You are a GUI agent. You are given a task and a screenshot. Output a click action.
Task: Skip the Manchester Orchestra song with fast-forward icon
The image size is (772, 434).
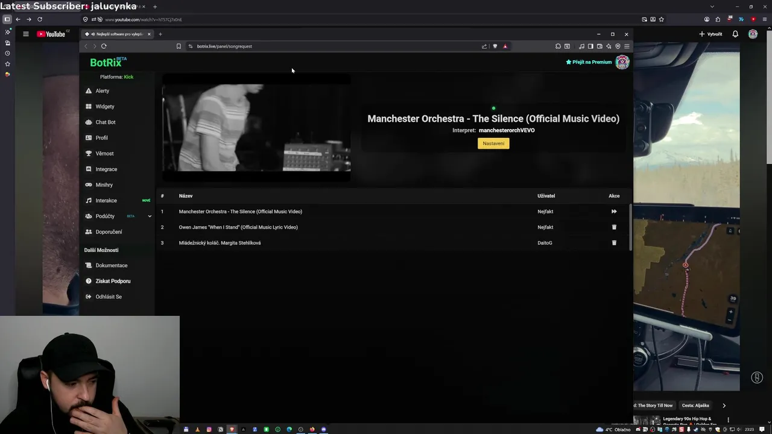(x=614, y=212)
